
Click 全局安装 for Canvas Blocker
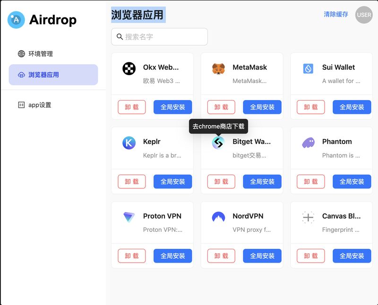coord(352,255)
